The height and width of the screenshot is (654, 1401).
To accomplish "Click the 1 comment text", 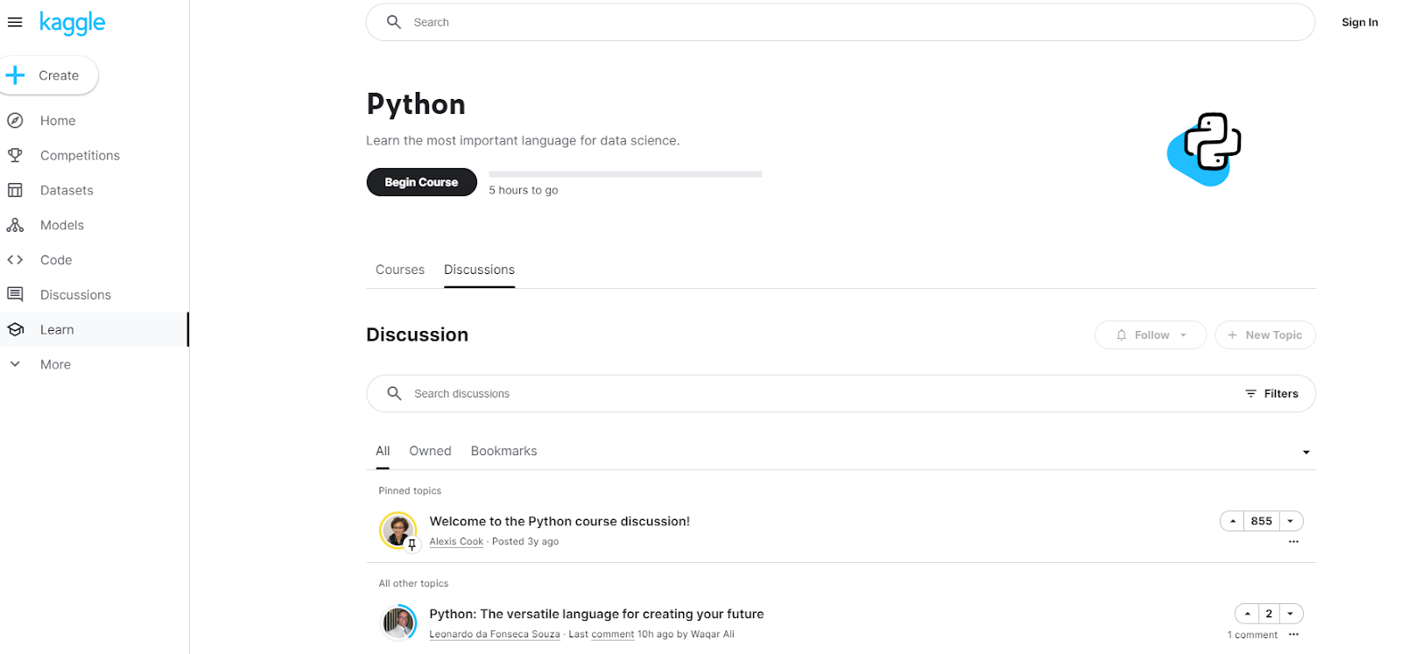I will [1252, 636].
